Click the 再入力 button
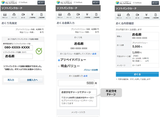 pyautogui.click(x=11, y=80)
